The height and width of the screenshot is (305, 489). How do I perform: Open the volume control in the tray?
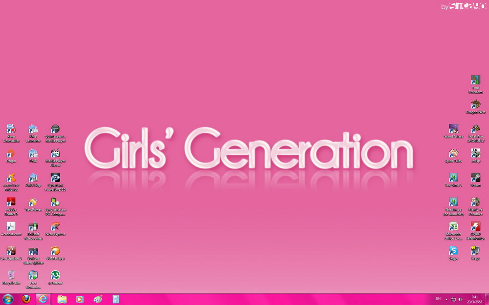[x=460, y=300]
